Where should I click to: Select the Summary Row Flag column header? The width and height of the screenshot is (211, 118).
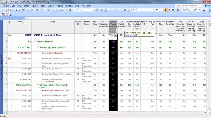(x=170, y=27)
